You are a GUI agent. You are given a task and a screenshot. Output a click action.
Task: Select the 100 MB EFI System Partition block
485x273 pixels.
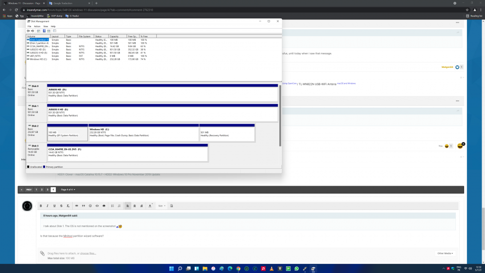67,133
